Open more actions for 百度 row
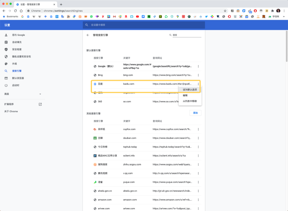The width and height of the screenshot is (288, 211). [x=198, y=84]
